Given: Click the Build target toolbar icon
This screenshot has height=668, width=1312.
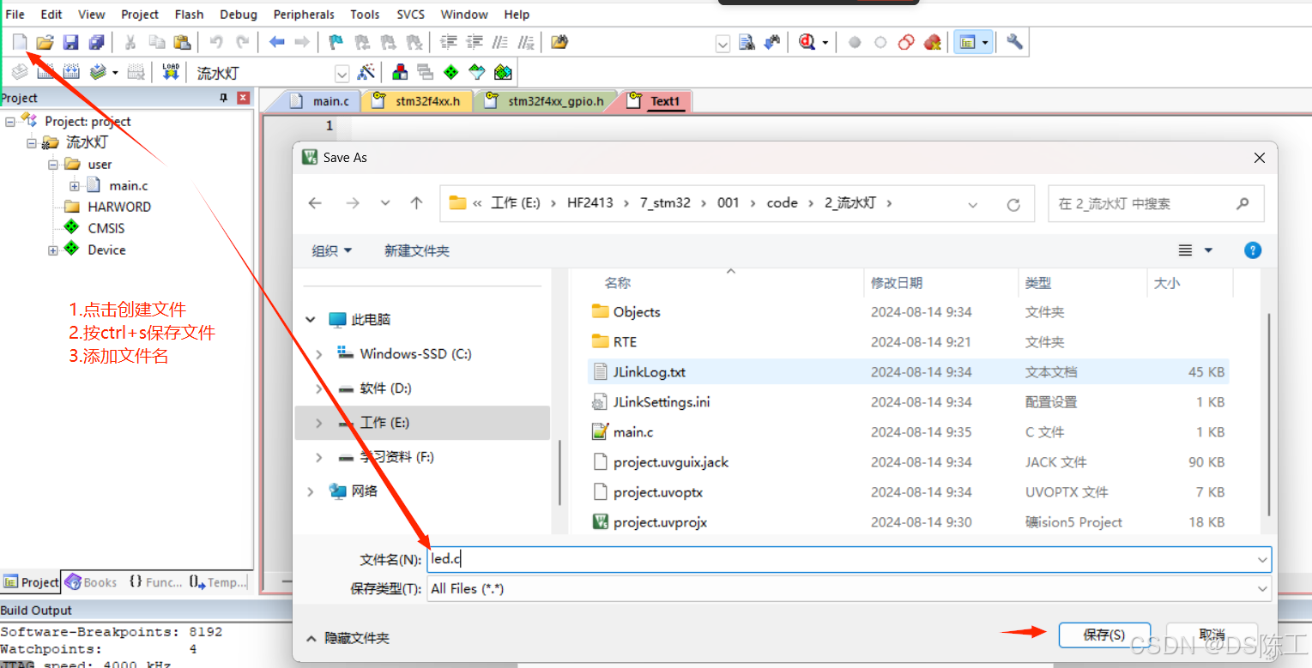Looking at the screenshot, I should coord(45,72).
